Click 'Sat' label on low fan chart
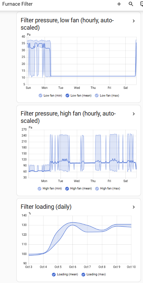143x283 pixels. point(125,88)
